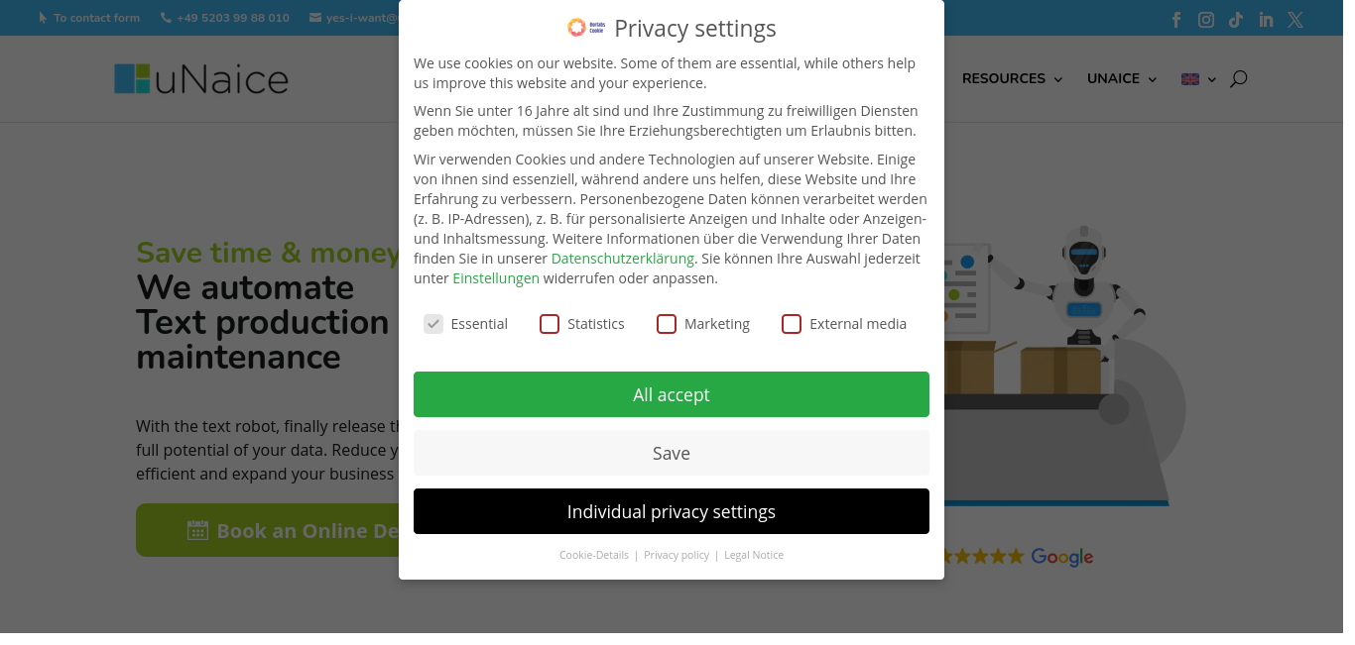Open the X (Twitter) icon
1355x645 pixels.
pyautogui.click(x=1295, y=19)
